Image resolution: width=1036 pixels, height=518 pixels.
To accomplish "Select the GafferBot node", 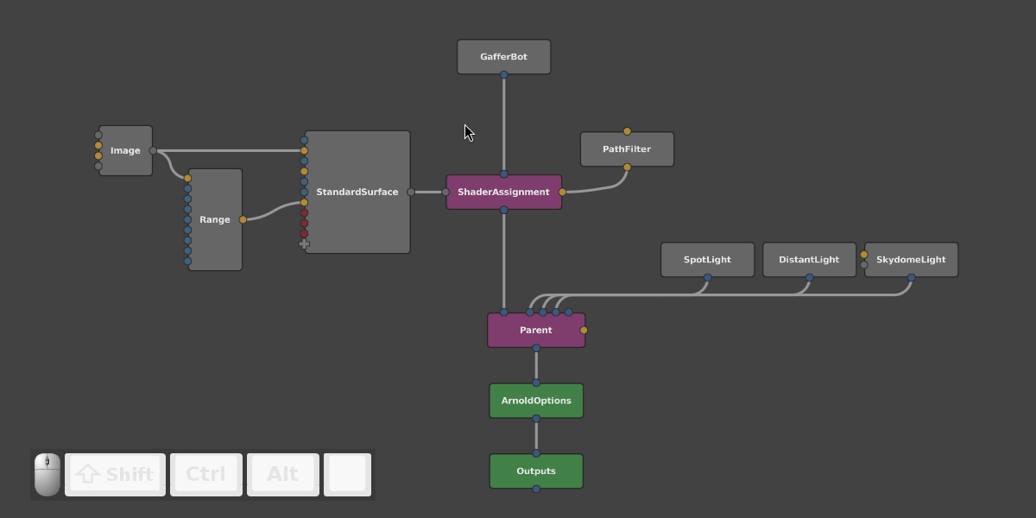I will click(504, 57).
